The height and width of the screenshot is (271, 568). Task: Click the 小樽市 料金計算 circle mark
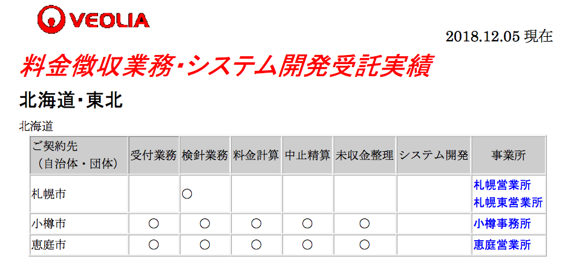pos(256,224)
